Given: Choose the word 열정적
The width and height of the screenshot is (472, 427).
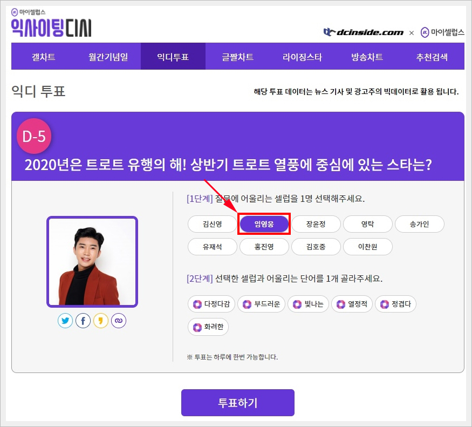Looking at the screenshot, I should (x=352, y=304).
